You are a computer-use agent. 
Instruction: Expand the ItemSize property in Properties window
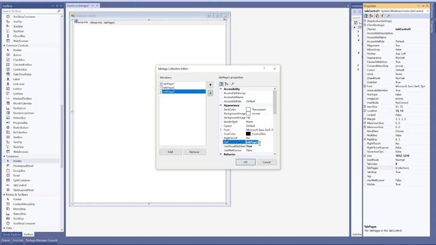[x=365, y=107]
